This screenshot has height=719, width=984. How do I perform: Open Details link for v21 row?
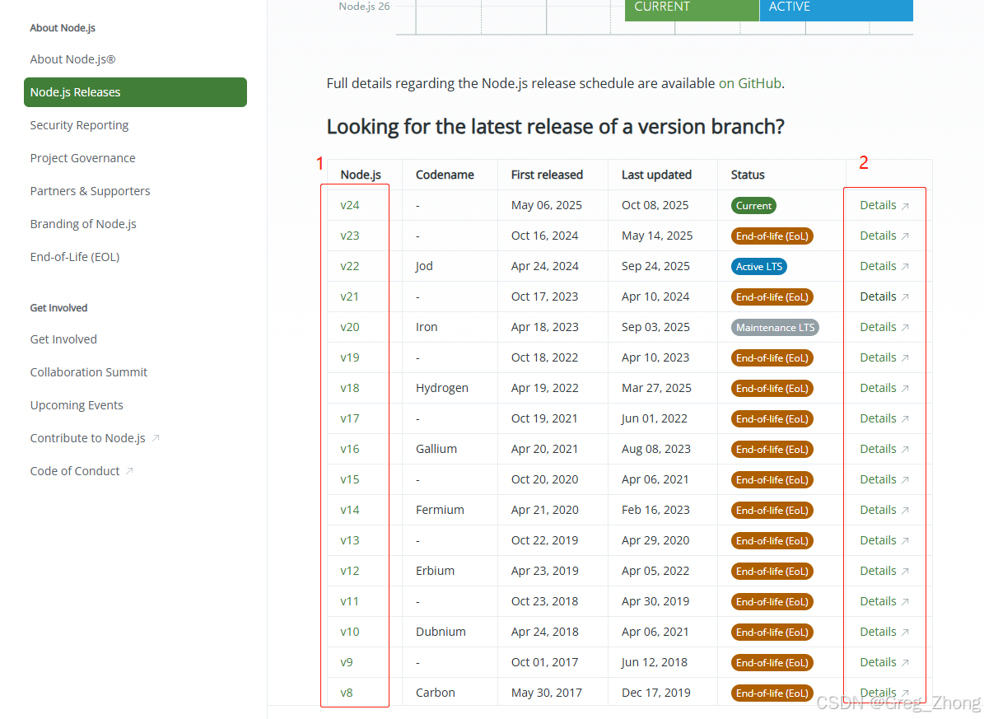tap(884, 296)
